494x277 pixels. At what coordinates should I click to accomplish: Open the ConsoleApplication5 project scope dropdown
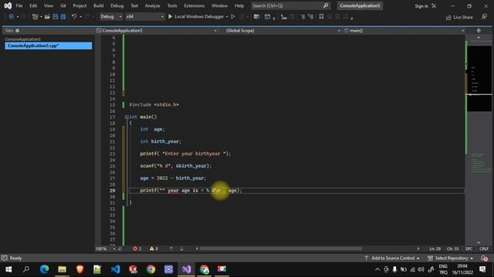(157, 31)
